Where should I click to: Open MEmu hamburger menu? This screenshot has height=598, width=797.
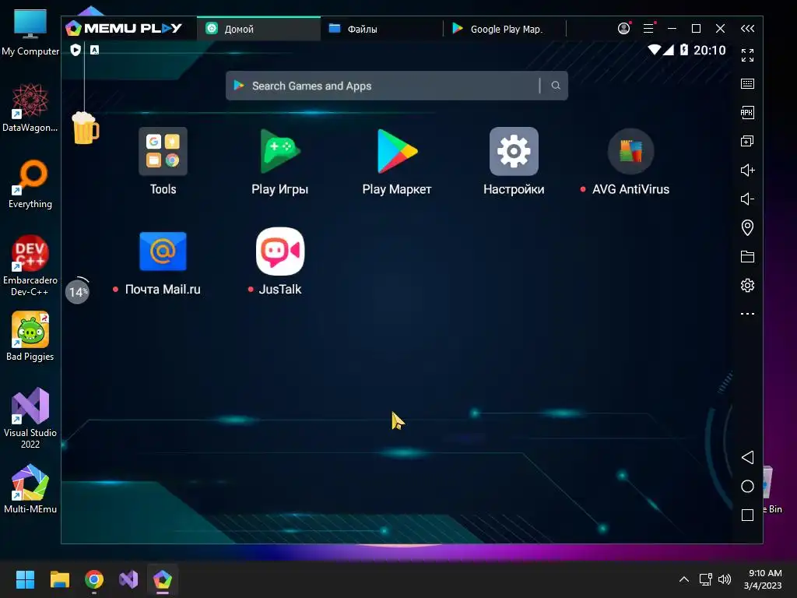click(648, 29)
